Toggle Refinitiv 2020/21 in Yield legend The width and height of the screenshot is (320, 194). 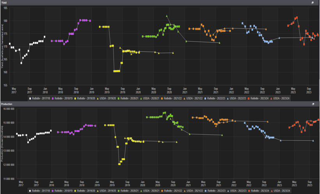pyautogui.click(x=128, y=98)
